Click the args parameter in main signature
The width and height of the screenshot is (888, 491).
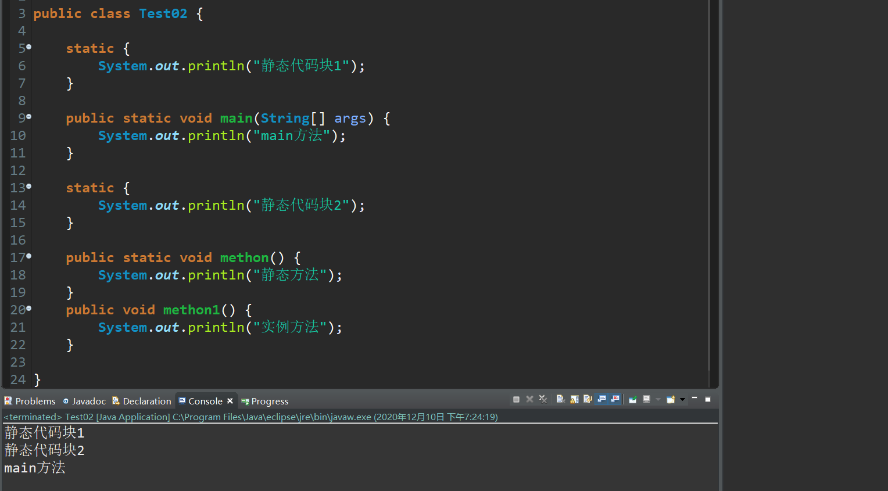[x=350, y=118]
